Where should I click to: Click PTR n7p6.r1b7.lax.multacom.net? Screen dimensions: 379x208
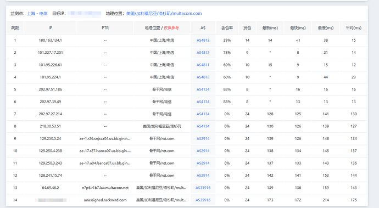click(105, 188)
